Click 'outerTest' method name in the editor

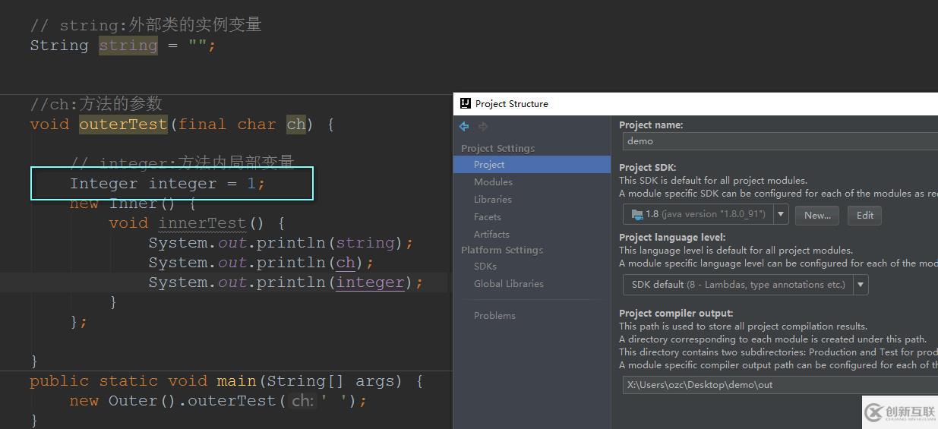tap(123, 125)
